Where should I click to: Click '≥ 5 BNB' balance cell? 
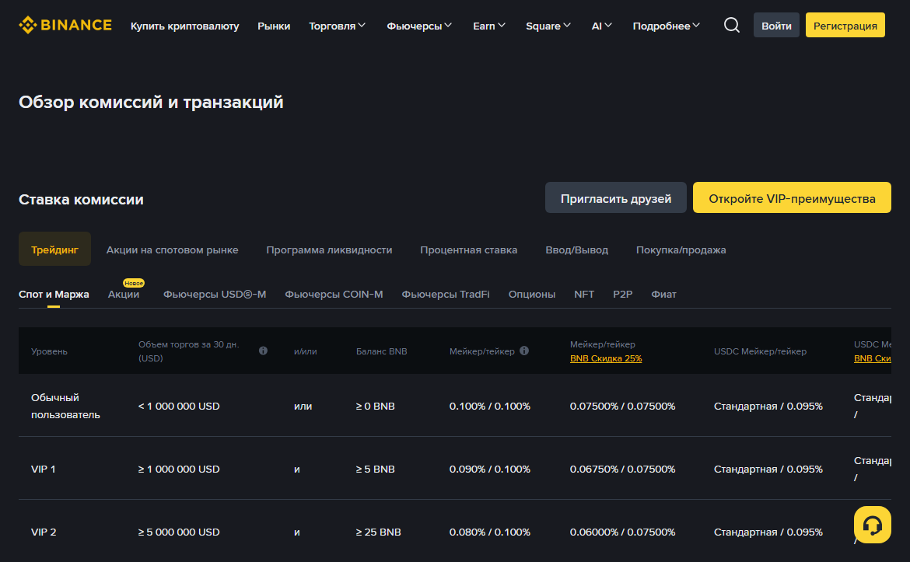coord(376,469)
